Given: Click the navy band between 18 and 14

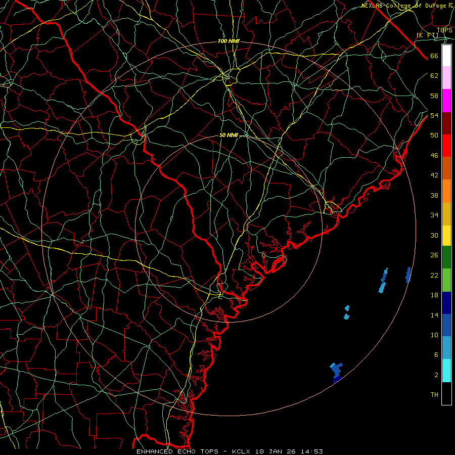Looking at the screenshot, I should 446,303.
